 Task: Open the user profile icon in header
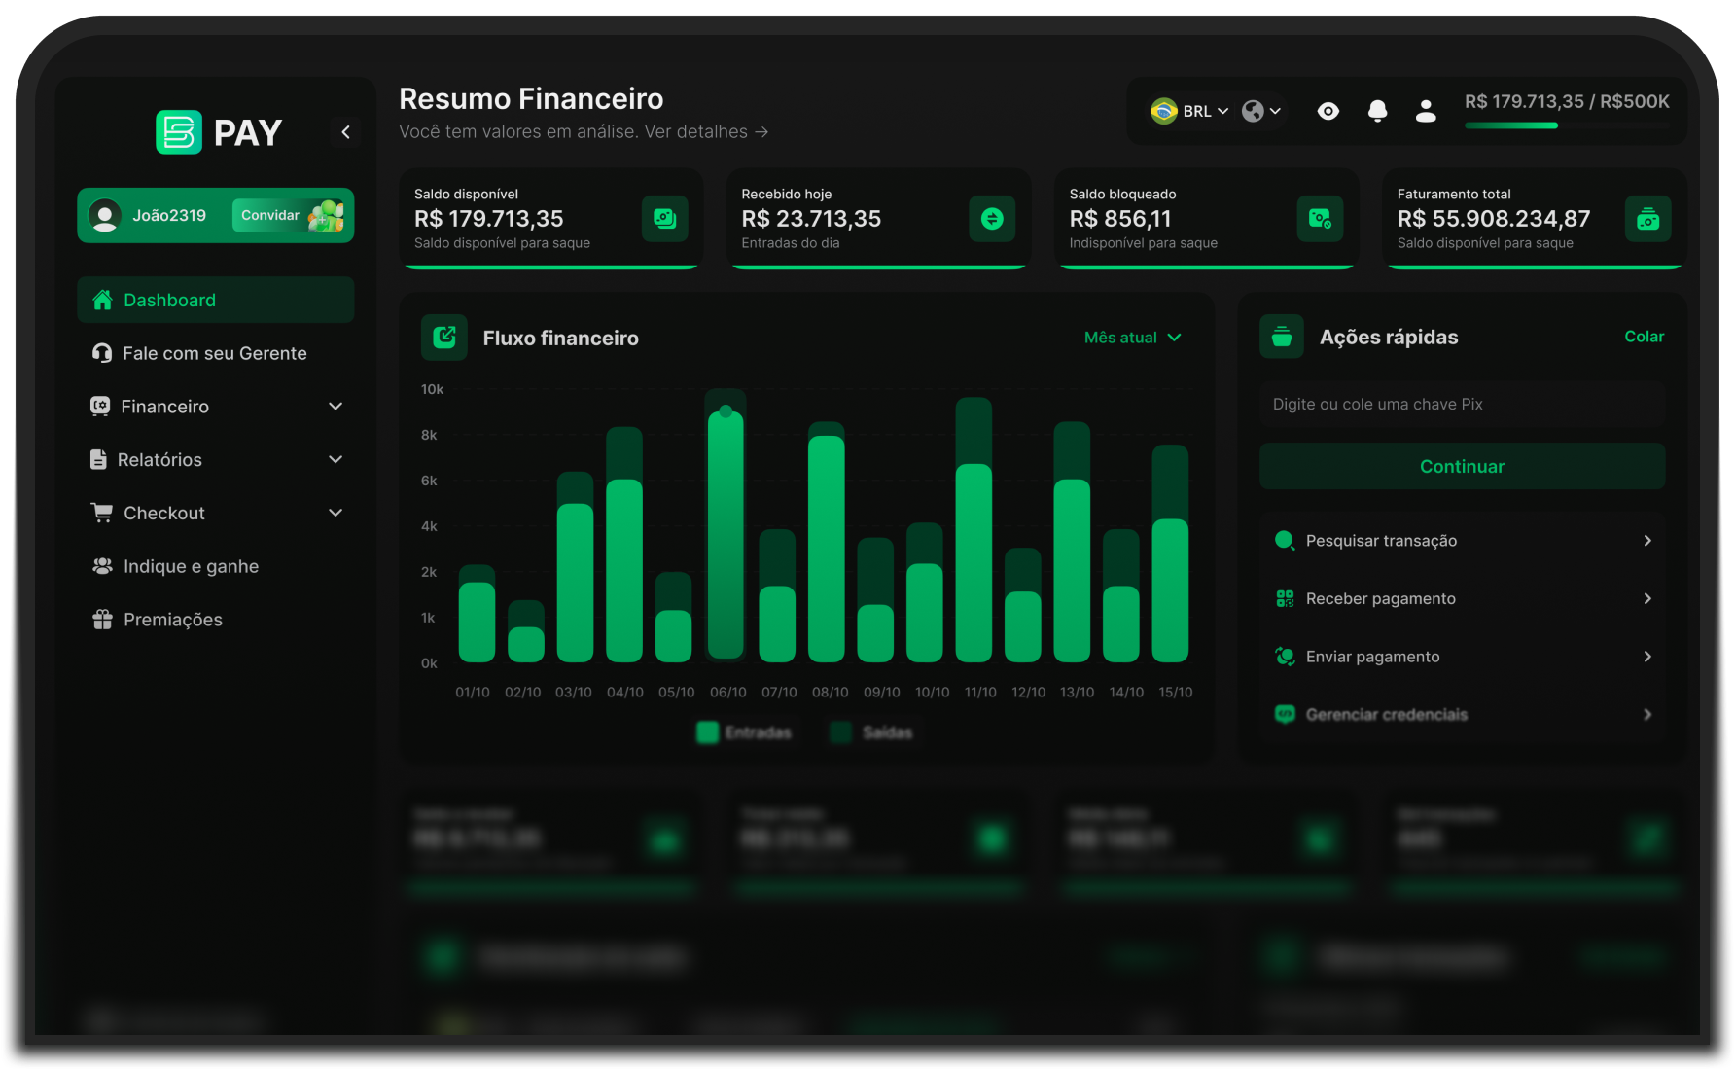click(1426, 112)
